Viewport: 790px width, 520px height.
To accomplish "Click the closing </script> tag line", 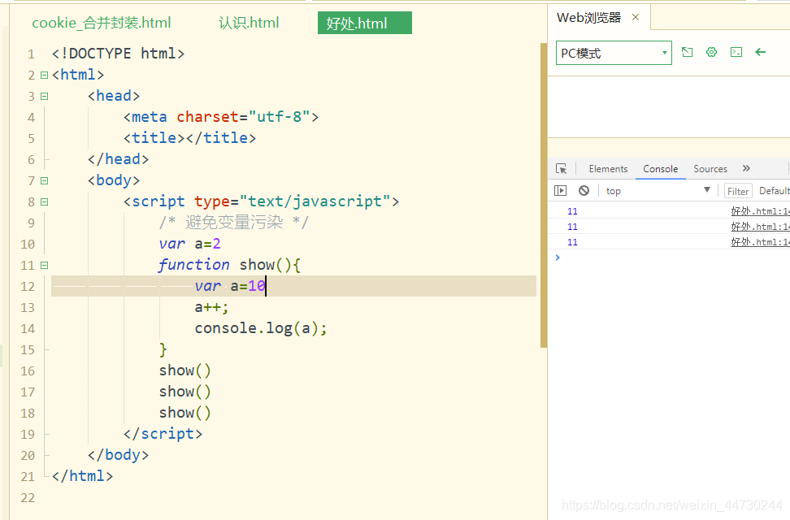I will (x=163, y=434).
